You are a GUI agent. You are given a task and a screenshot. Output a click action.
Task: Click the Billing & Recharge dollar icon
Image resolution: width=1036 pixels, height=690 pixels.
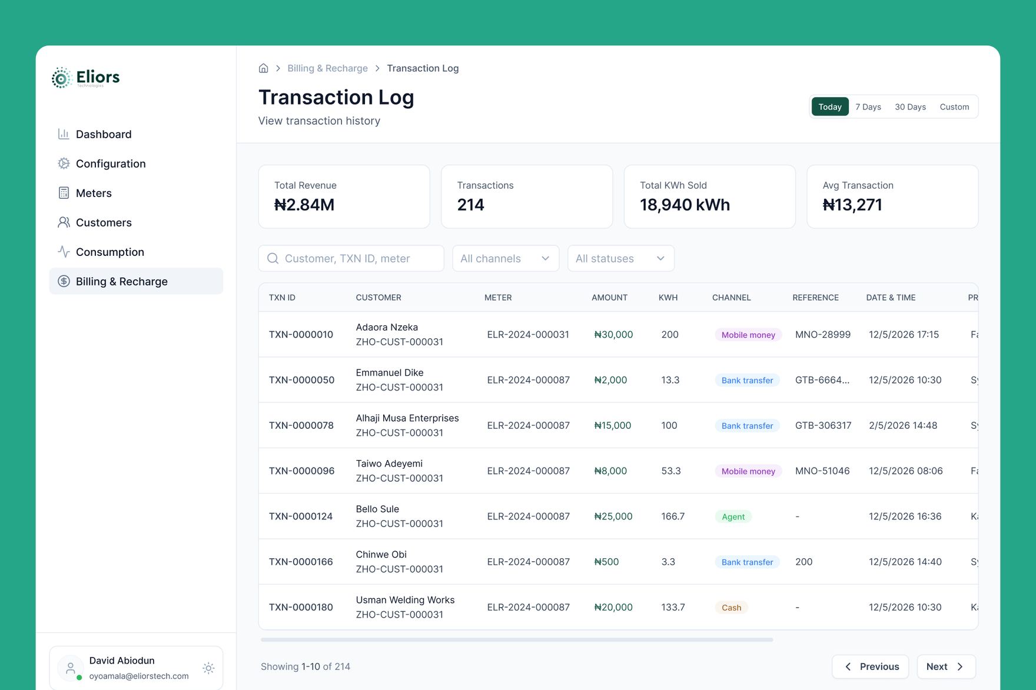(x=64, y=281)
